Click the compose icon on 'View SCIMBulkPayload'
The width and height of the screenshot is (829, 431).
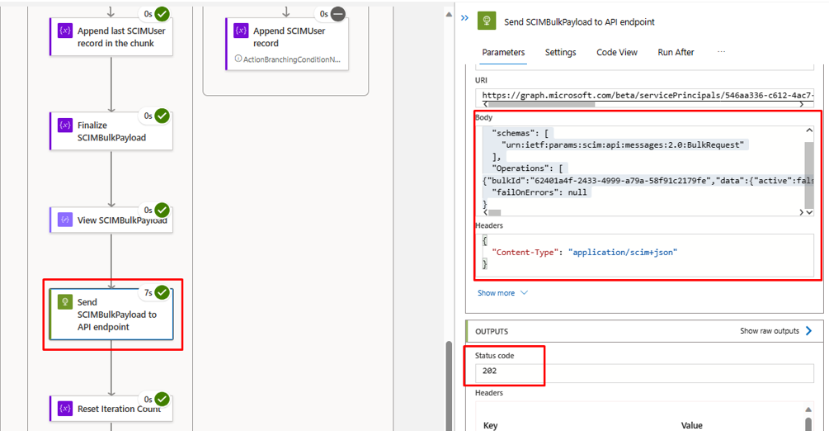pyautogui.click(x=65, y=219)
